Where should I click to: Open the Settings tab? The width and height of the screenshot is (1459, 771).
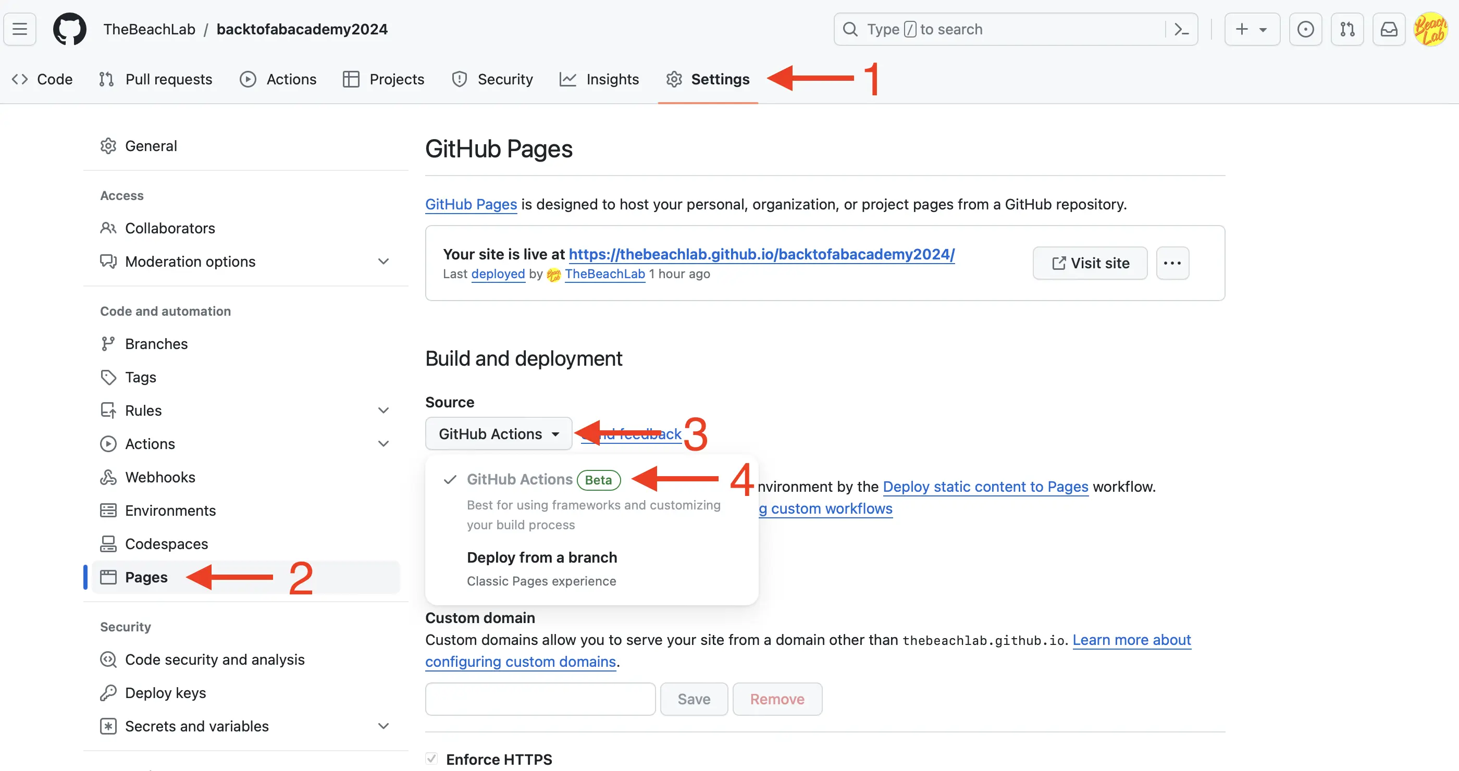tap(708, 79)
